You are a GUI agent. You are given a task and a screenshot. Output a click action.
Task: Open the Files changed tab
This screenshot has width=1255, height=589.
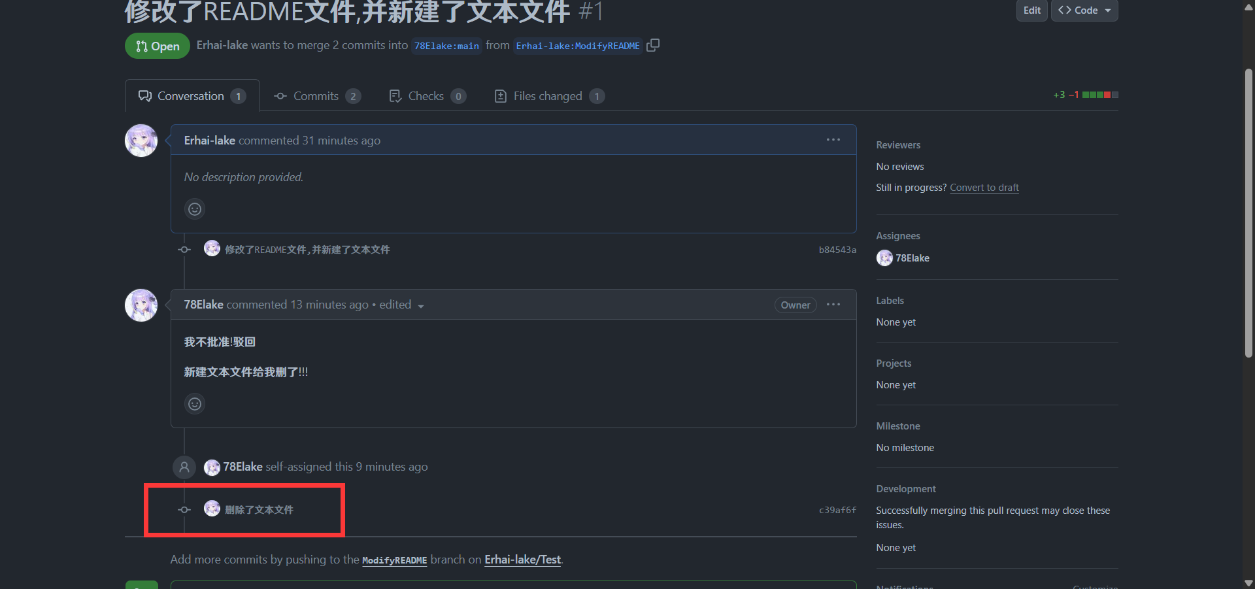pyautogui.click(x=548, y=96)
